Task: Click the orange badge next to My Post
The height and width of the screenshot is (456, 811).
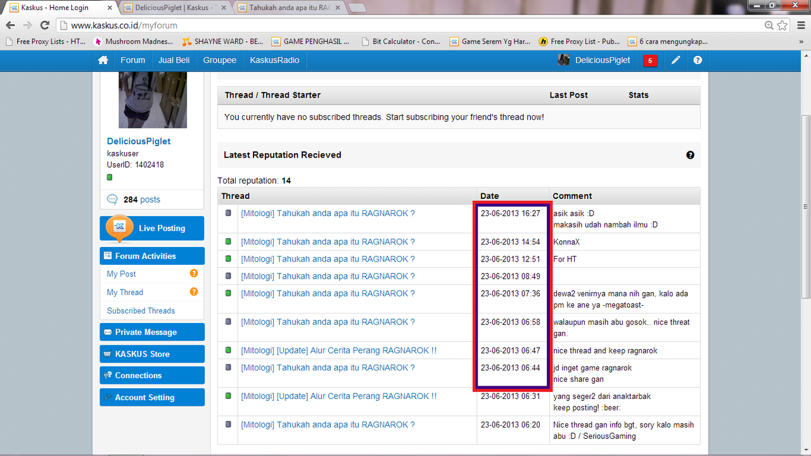Action: tap(194, 274)
